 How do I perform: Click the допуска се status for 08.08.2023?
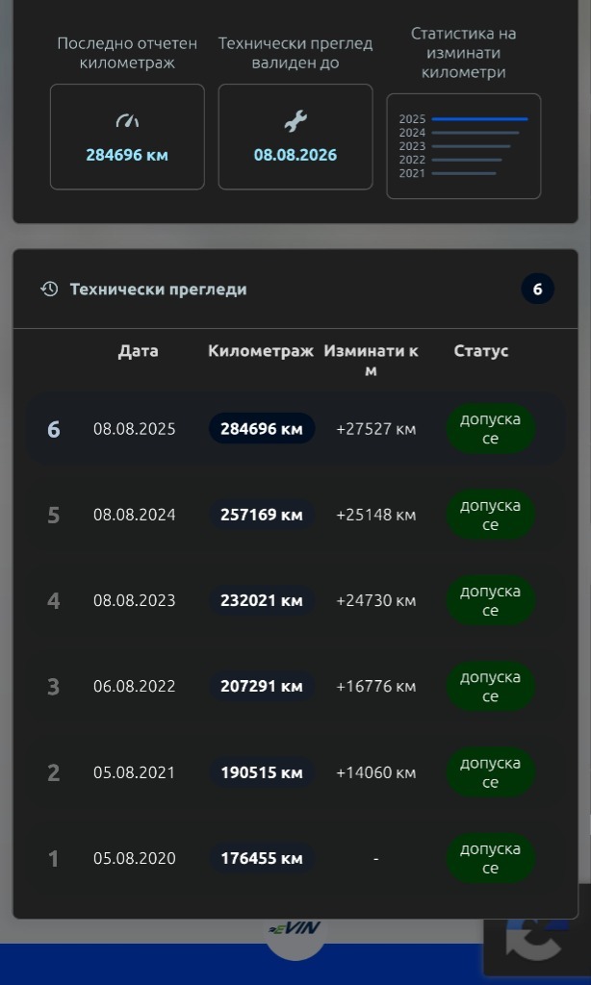pyautogui.click(x=490, y=600)
